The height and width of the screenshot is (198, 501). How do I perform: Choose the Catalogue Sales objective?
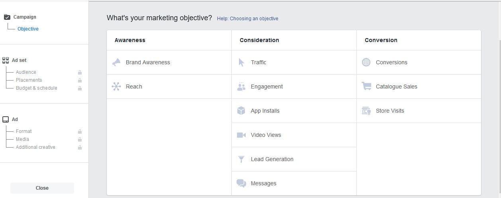pos(419,87)
